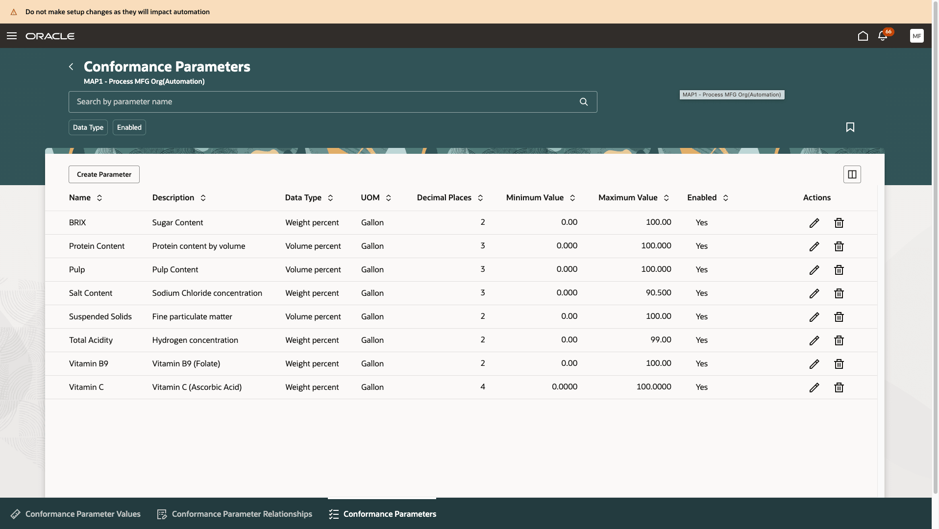939x529 pixels.
Task: Select the Total Acidity name cell
Action: point(91,340)
